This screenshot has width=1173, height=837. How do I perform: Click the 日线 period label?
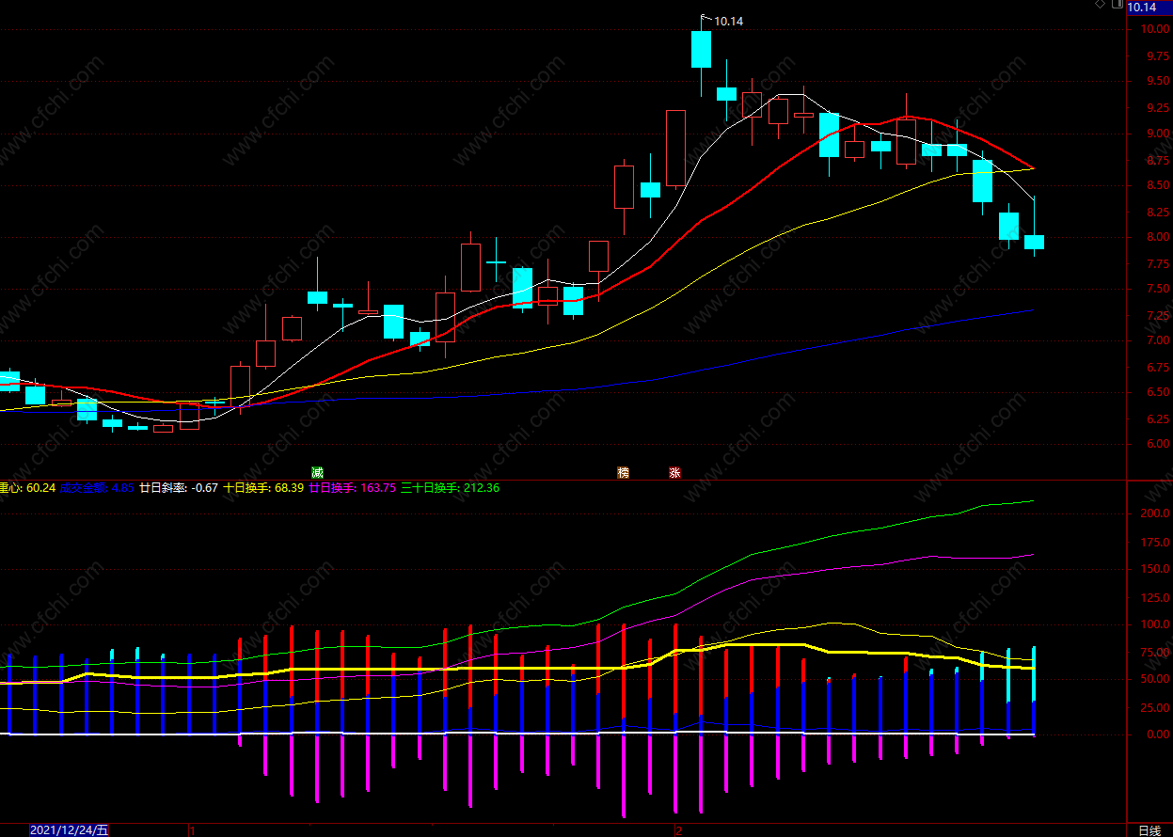(x=1149, y=830)
